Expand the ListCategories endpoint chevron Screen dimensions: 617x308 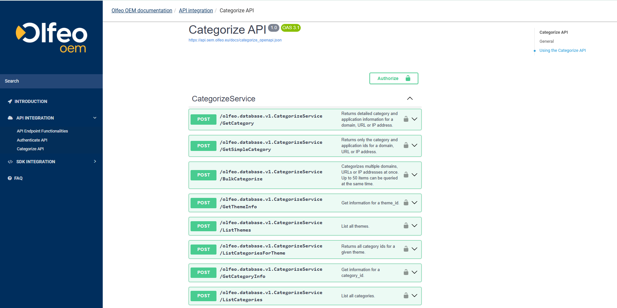click(414, 296)
